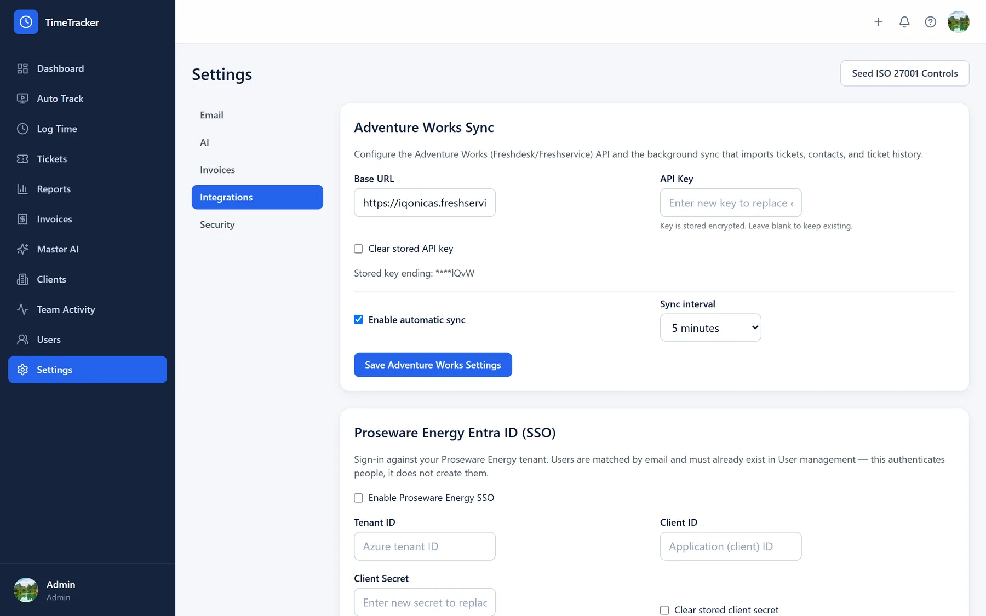Uncheck Enable automatic sync

[359, 319]
